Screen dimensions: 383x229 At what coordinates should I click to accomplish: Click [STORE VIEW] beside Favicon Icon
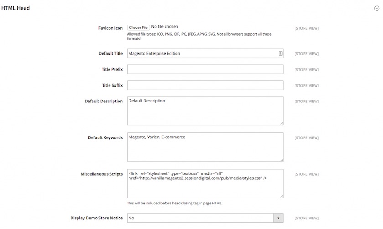click(306, 28)
